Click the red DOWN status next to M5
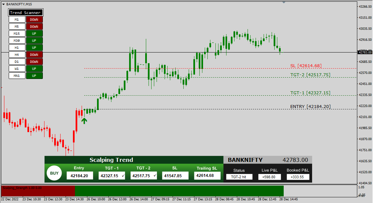Screen dimensions: 373x203 (x=34, y=27)
